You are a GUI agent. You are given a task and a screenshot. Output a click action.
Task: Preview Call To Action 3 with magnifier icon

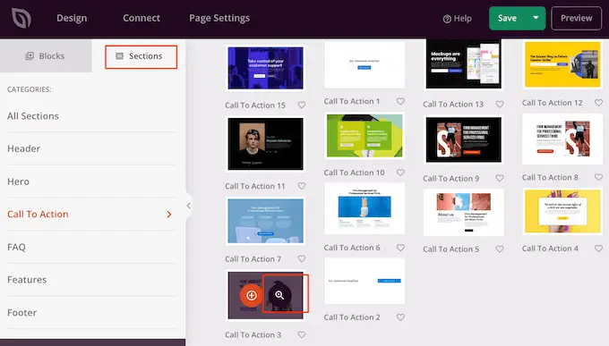coord(279,295)
